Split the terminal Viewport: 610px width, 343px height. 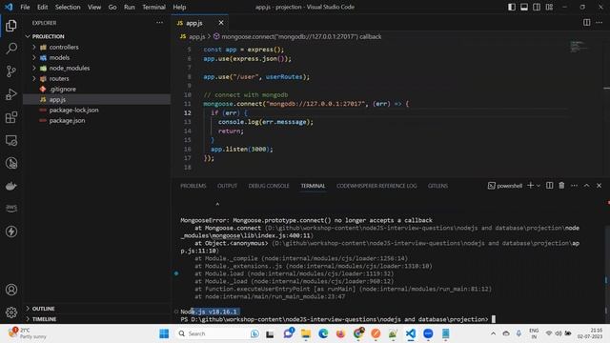coord(549,186)
